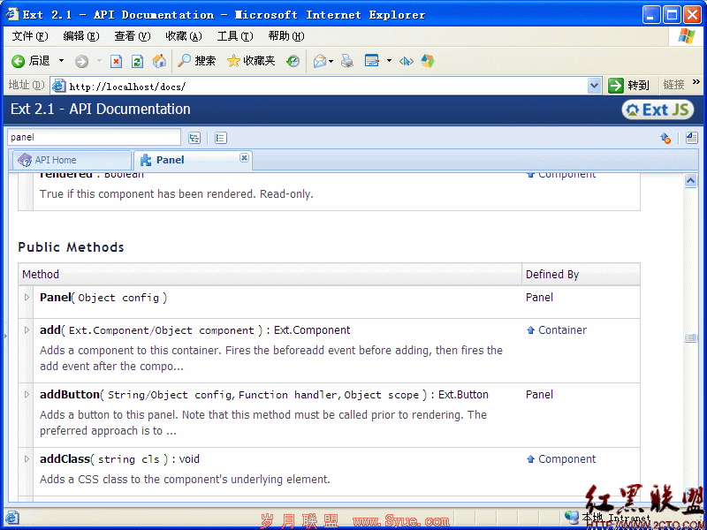Click the 'addButton' method name
The height and width of the screenshot is (530, 707).
(70, 395)
